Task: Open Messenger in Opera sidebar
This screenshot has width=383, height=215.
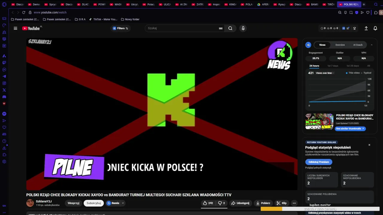Action: 4,70
